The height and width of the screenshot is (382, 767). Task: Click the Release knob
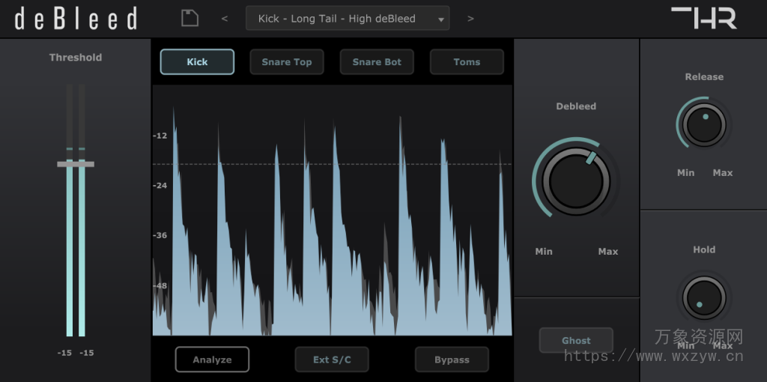pos(704,125)
